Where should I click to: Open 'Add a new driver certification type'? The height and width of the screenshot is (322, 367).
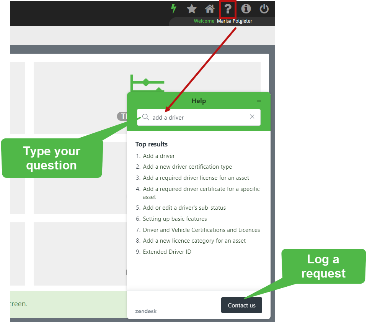187,167
